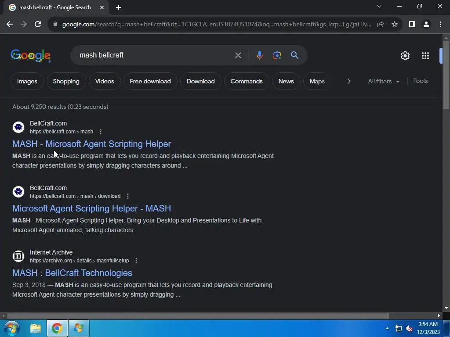The width and height of the screenshot is (450, 337).
Task: Open a new tab with plus button
Action: coord(119,7)
